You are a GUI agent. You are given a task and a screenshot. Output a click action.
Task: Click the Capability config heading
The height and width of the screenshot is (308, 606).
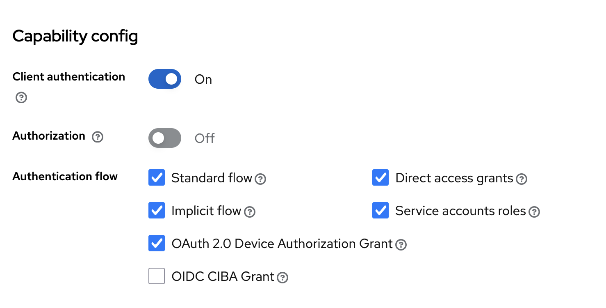click(x=75, y=37)
